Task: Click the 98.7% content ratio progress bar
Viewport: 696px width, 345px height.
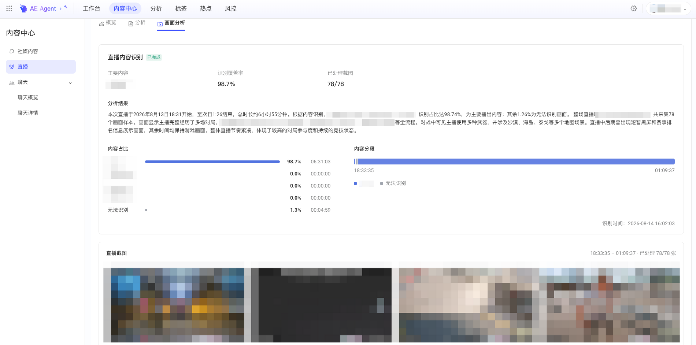Action: click(212, 162)
